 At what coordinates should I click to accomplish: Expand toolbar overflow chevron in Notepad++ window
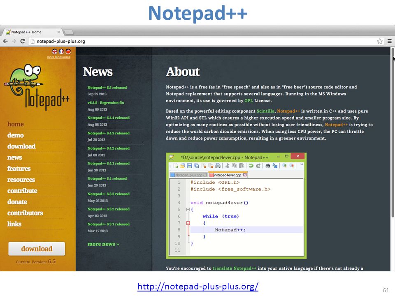[x=302, y=164]
